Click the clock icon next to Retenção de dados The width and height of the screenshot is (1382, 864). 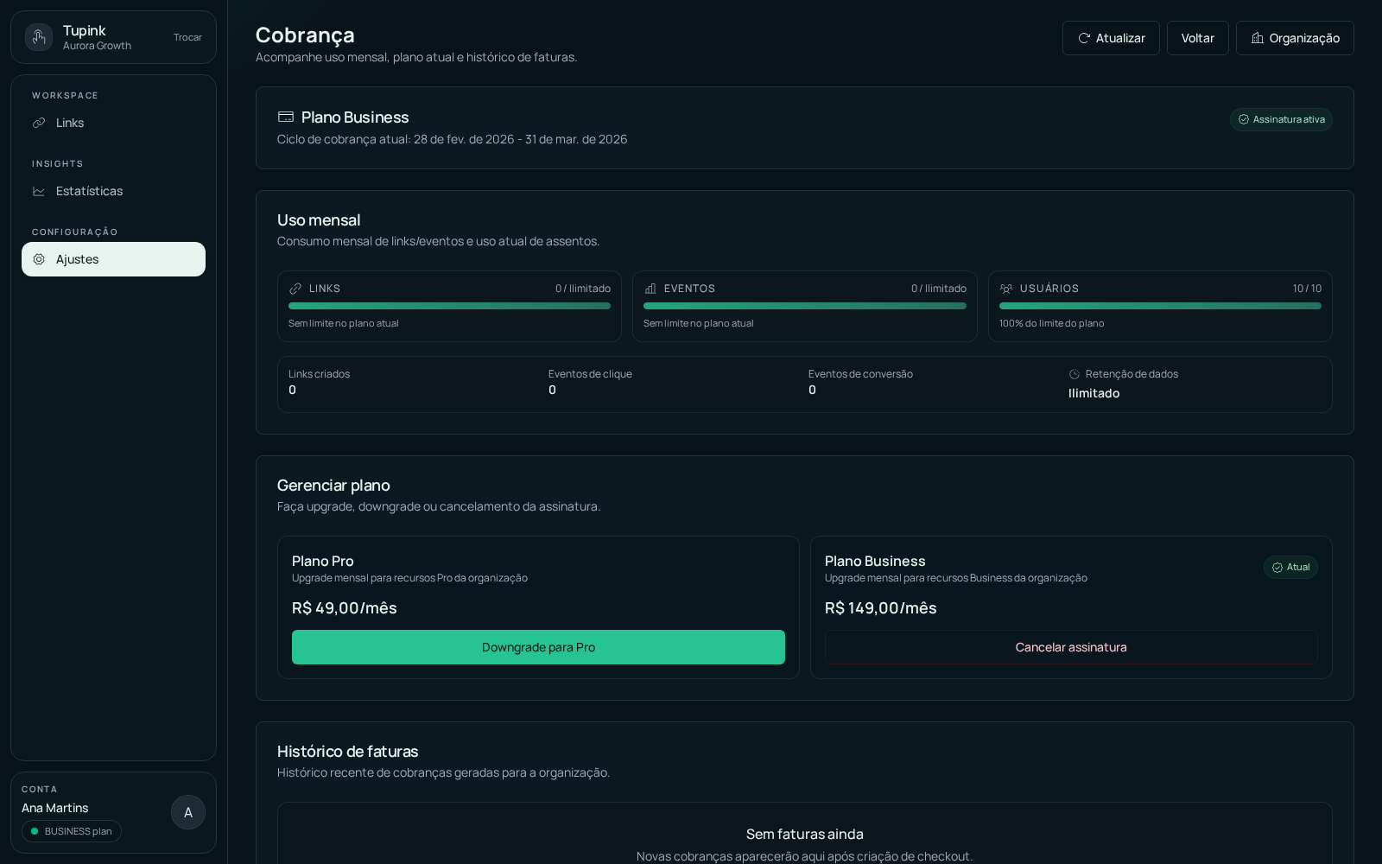pyautogui.click(x=1074, y=374)
